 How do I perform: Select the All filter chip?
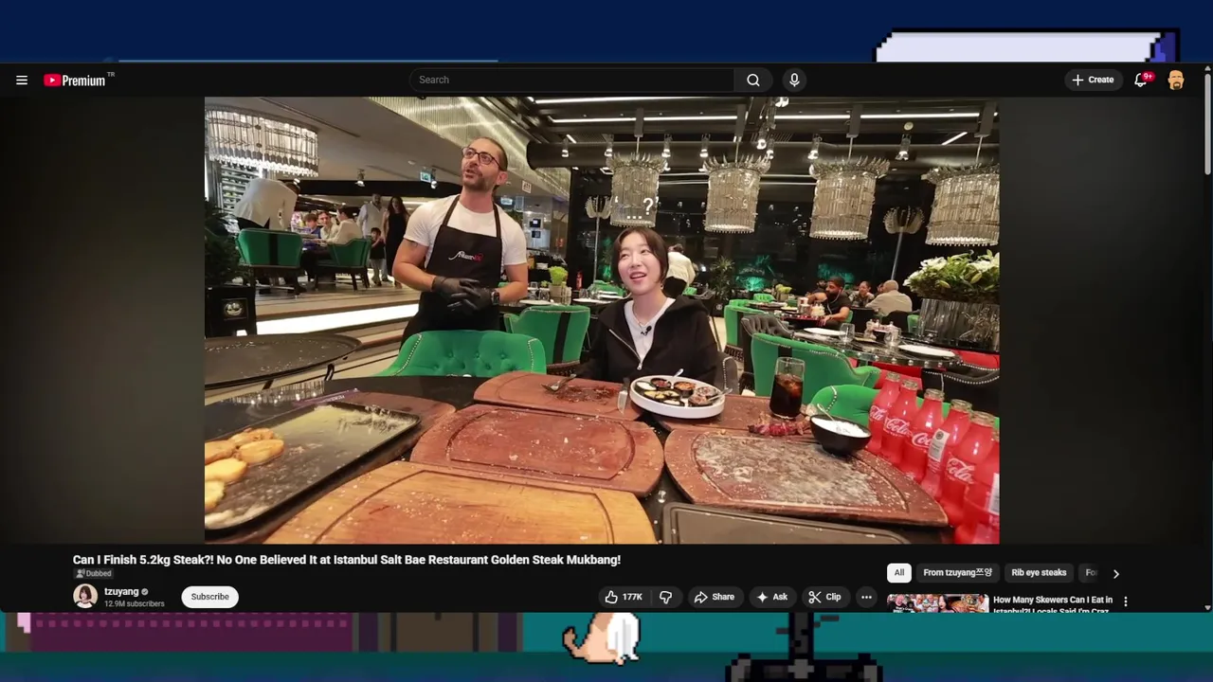click(x=899, y=572)
